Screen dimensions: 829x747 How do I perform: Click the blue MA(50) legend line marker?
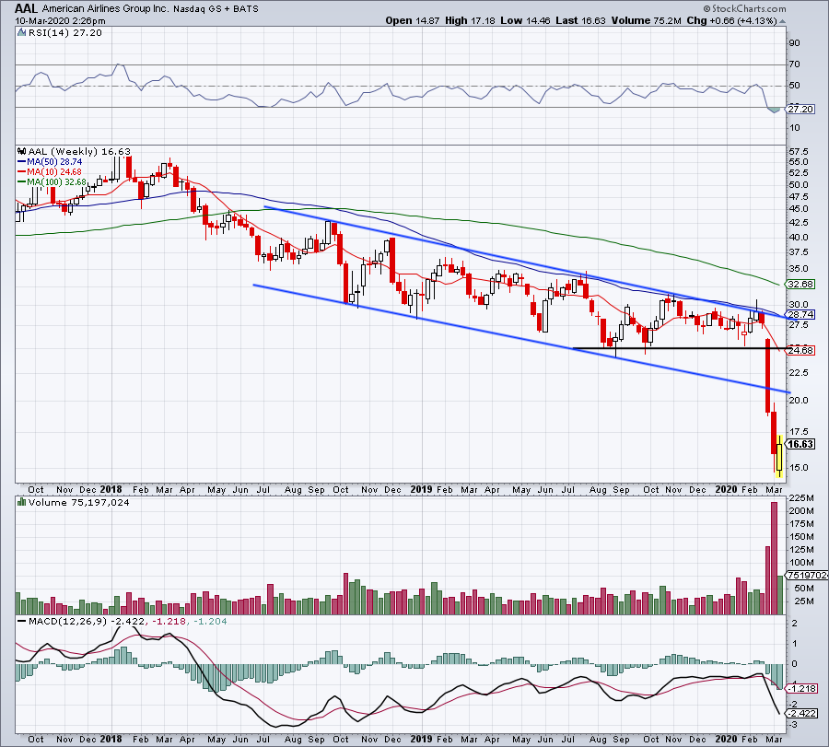pos(22,162)
